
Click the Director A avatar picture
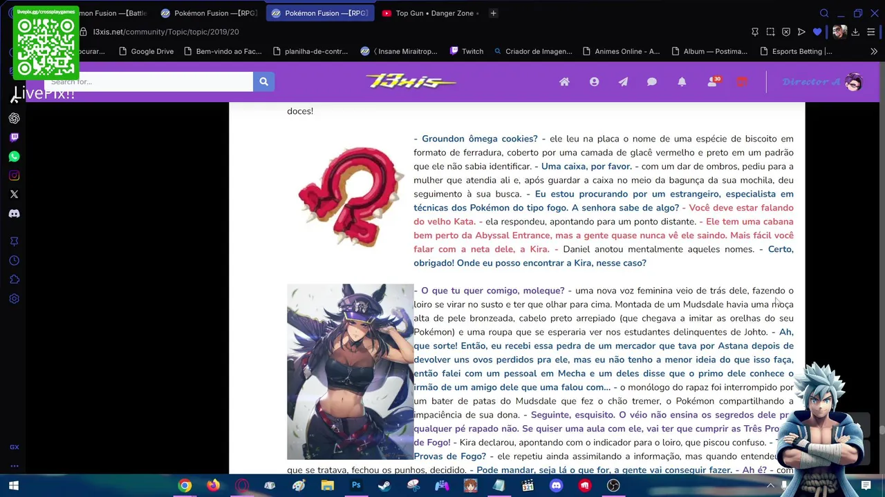[x=854, y=82]
